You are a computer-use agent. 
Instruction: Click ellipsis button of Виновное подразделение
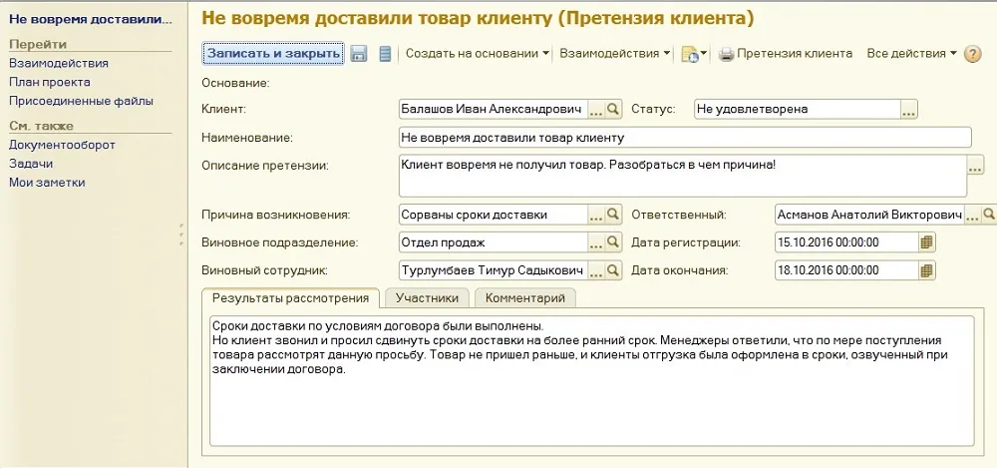pyautogui.click(x=596, y=242)
